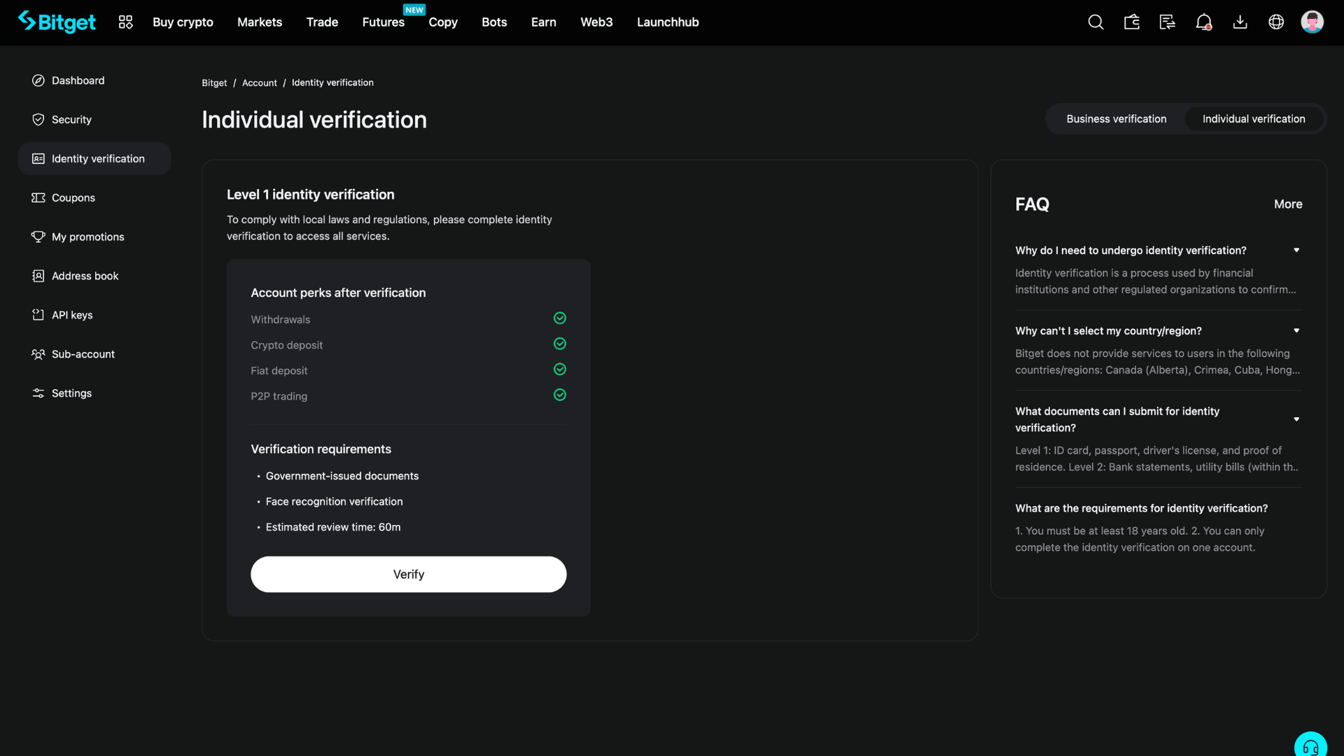Open API keys in sidebar
The height and width of the screenshot is (756, 1344).
tap(72, 315)
